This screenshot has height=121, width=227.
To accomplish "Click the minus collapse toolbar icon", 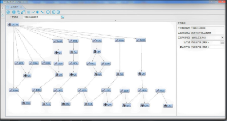I will coord(48,12).
